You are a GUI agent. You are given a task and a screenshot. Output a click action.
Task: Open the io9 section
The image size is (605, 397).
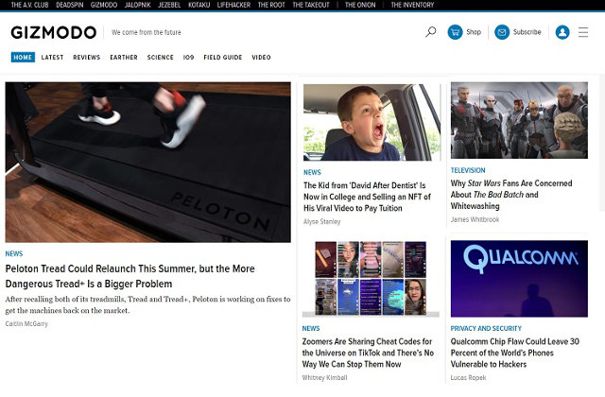[x=188, y=57]
